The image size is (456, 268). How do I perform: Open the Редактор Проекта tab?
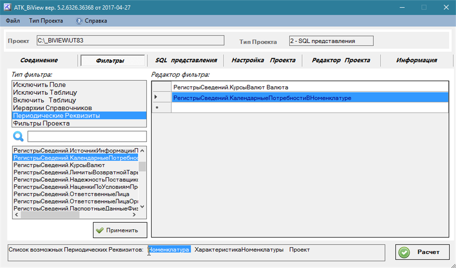pos(341,60)
